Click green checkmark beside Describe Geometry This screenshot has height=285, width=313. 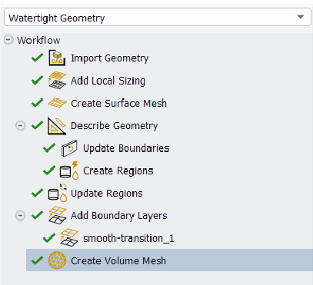tap(37, 125)
